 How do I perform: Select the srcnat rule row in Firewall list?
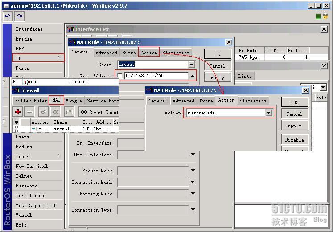pos(66,129)
